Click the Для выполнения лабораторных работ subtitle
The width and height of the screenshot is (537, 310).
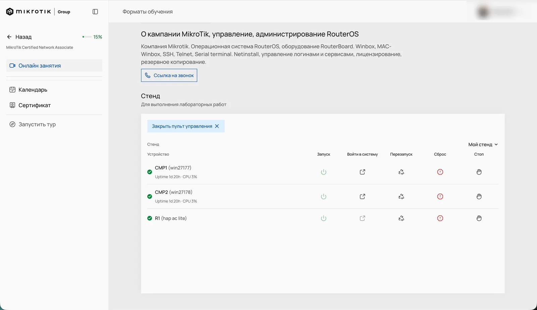pyautogui.click(x=184, y=105)
